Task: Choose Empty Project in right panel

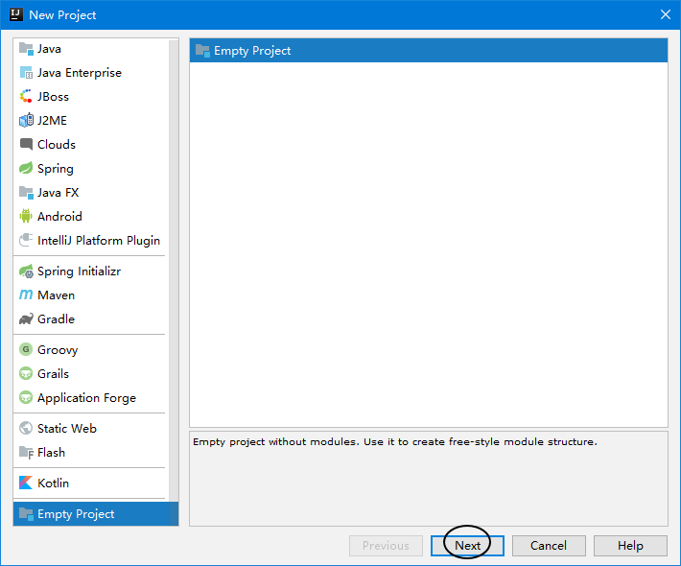Action: tap(252, 51)
